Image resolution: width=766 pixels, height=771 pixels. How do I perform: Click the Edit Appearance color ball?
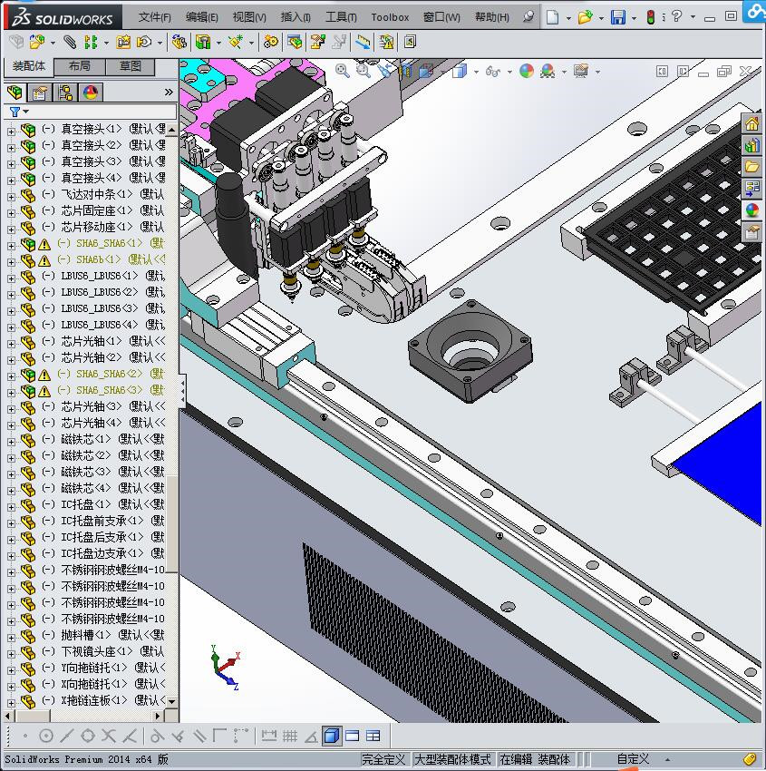tap(526, 72)
